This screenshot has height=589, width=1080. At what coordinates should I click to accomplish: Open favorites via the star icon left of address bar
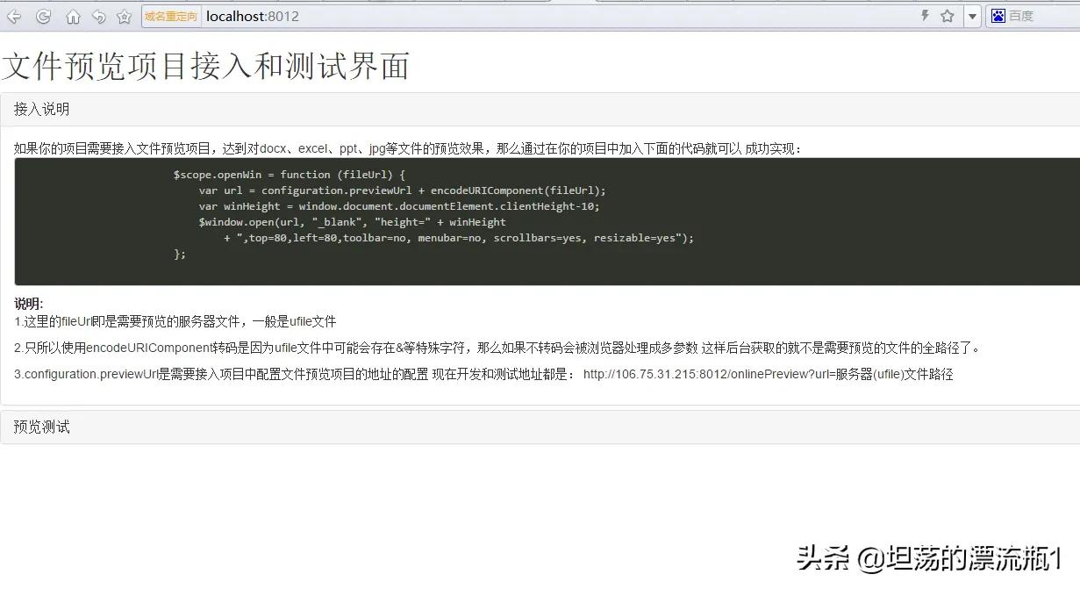(124, 16)
